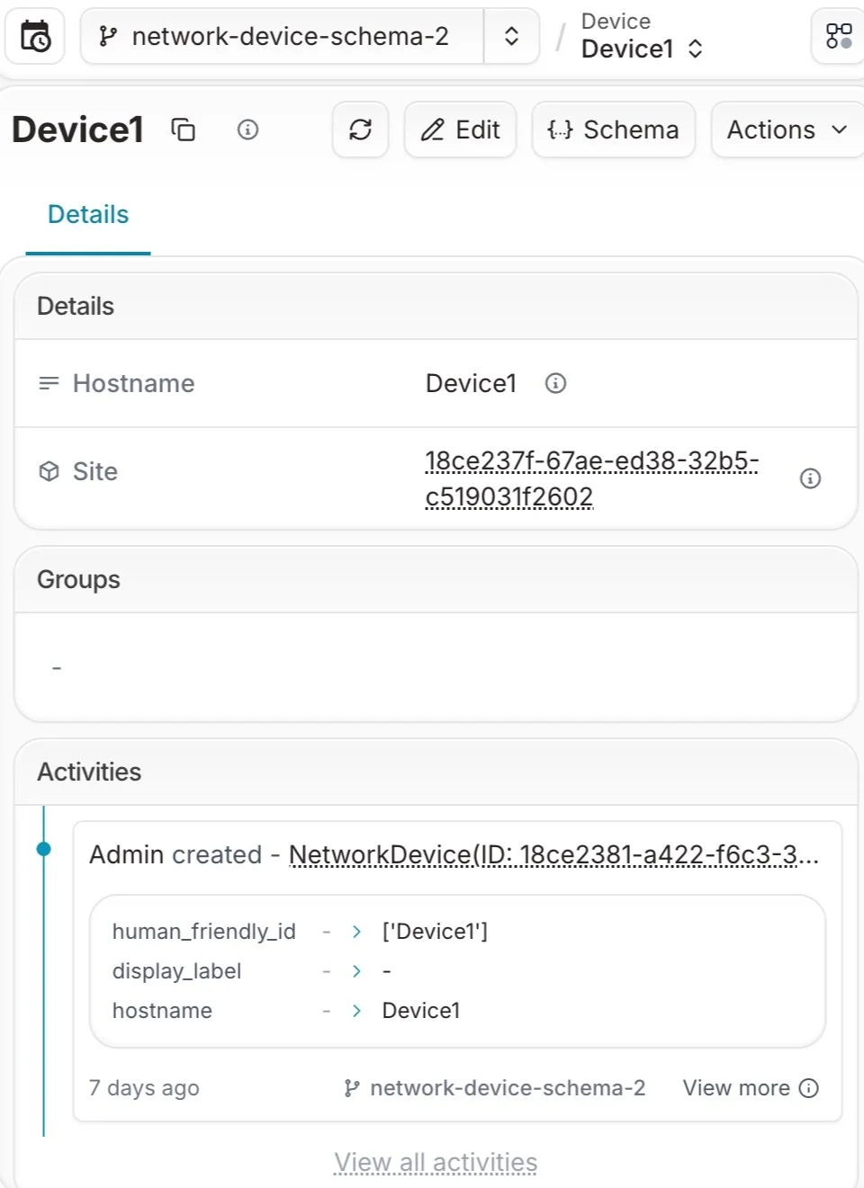864x1188 pixels.
Task: Click the activity timeline marker dot
Action: (43, 849)
